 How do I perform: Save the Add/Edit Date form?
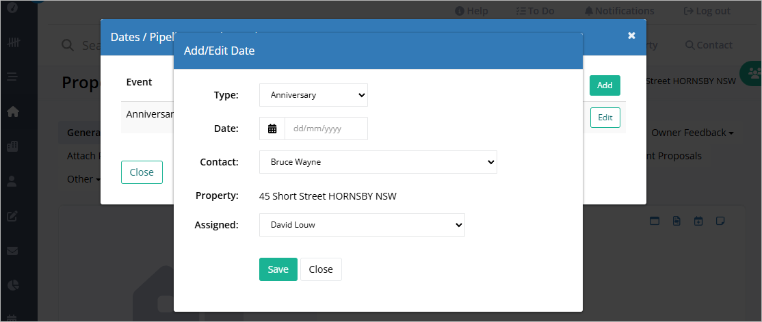click(278, 269)
